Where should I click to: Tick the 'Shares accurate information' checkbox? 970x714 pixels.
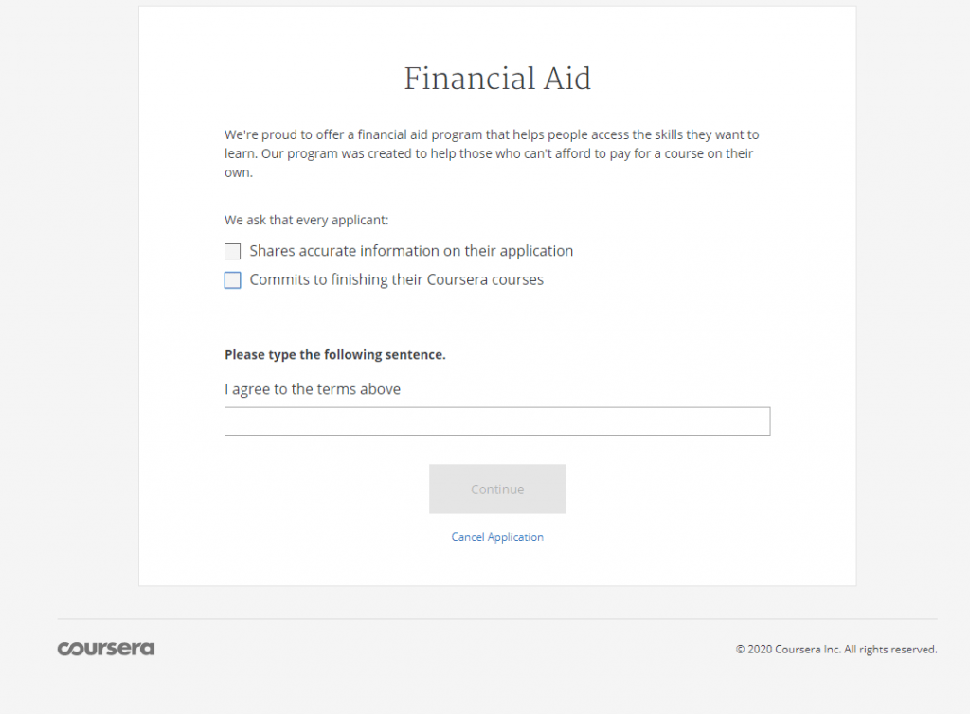233,251
